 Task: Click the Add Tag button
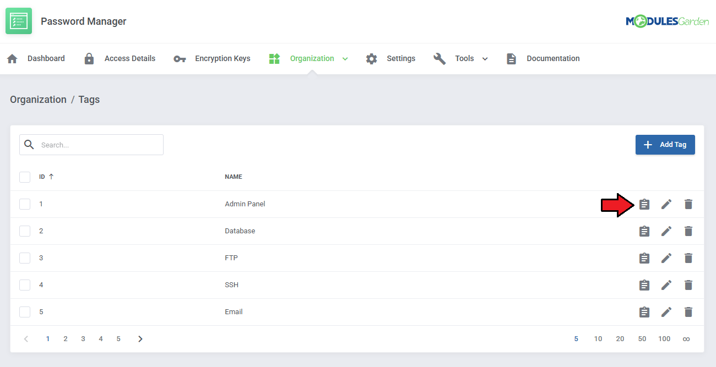[665, 145]
